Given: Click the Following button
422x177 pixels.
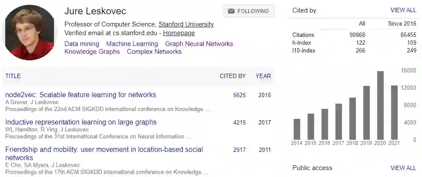Looking at the screenshot, I should (248, 11).
